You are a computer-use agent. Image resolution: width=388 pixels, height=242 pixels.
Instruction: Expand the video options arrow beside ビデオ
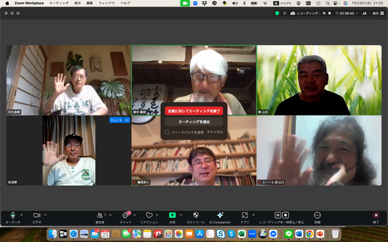[x=45, y=215]
